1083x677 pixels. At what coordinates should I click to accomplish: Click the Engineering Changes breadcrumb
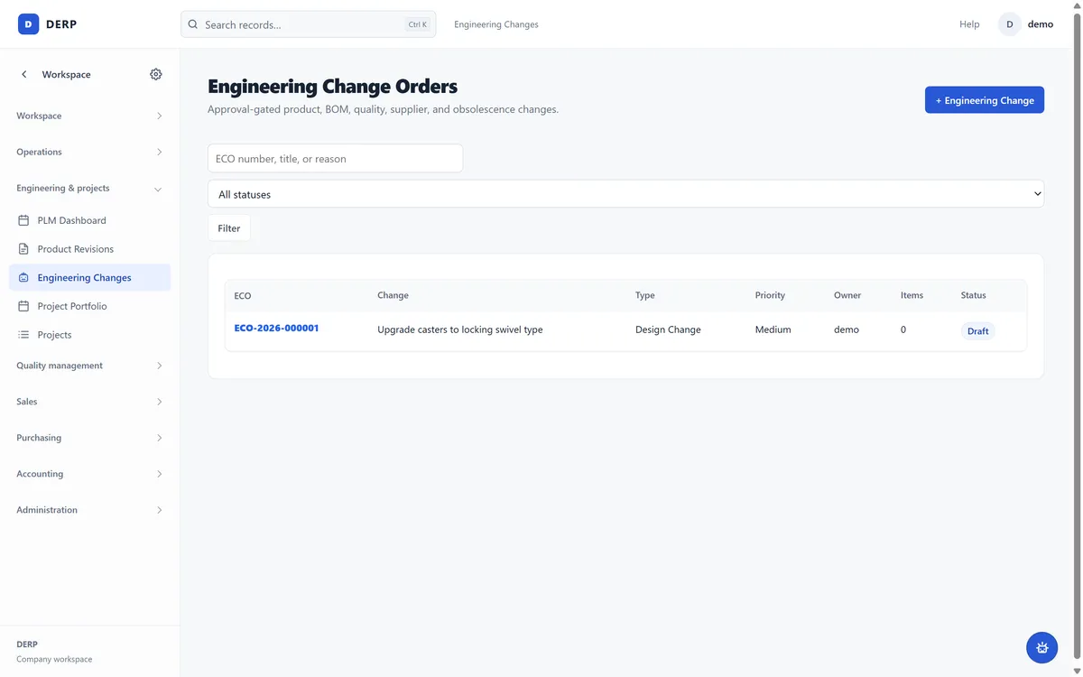(496, 24)
